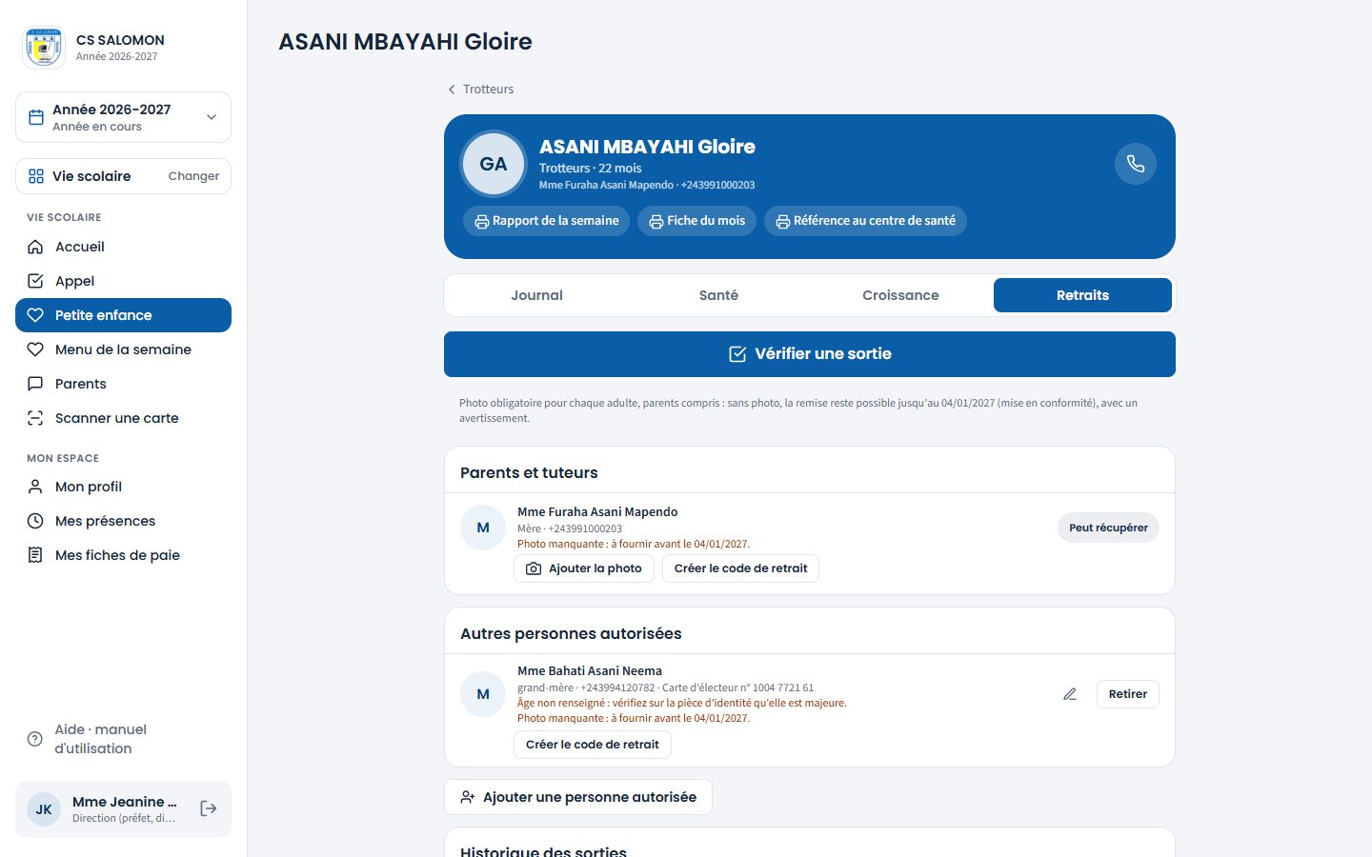The image size is (1372, 857).
Task: Click the logout icon beside Mme Jeanine
Action: click(209, 808)
